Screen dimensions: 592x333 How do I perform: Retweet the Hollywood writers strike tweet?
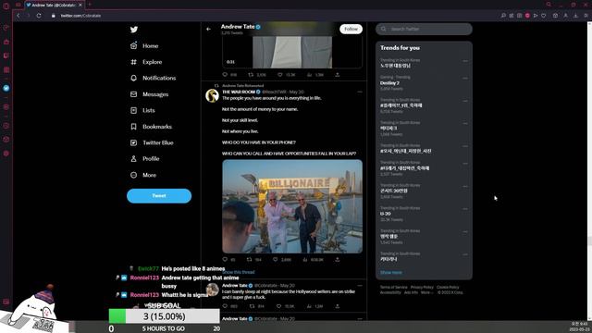(x=252, y=306)
